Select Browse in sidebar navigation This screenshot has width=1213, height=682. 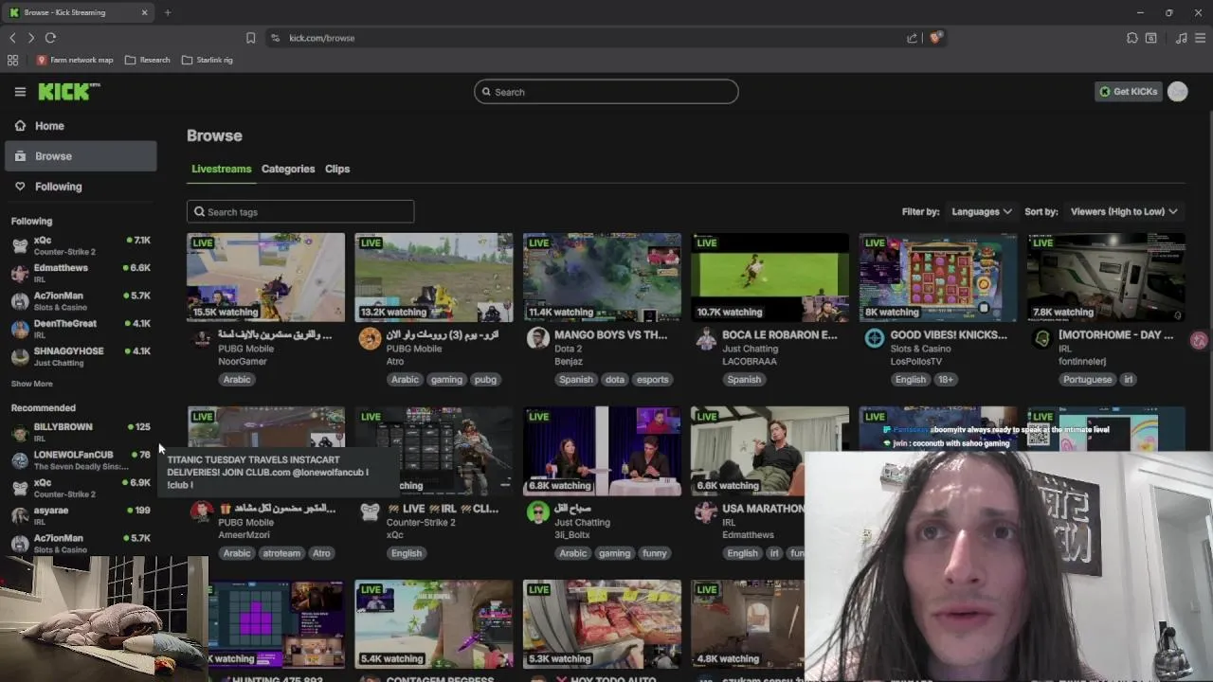coord(81,156)
